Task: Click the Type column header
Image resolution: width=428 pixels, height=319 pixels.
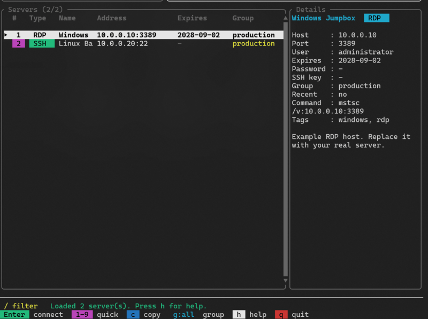Action: 37,18
